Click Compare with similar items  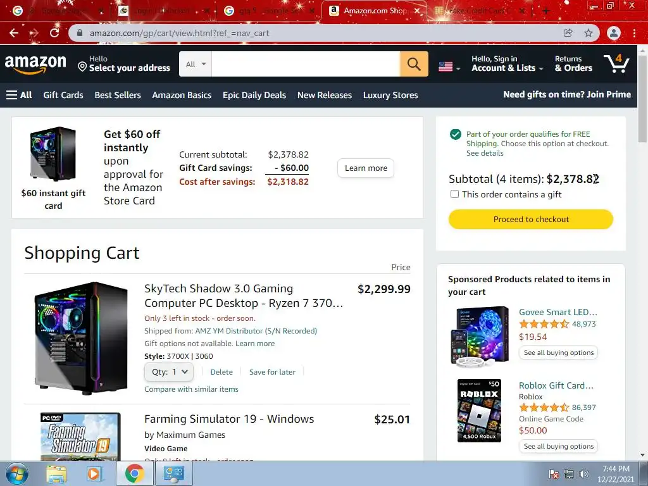click(x=191, y=389)
